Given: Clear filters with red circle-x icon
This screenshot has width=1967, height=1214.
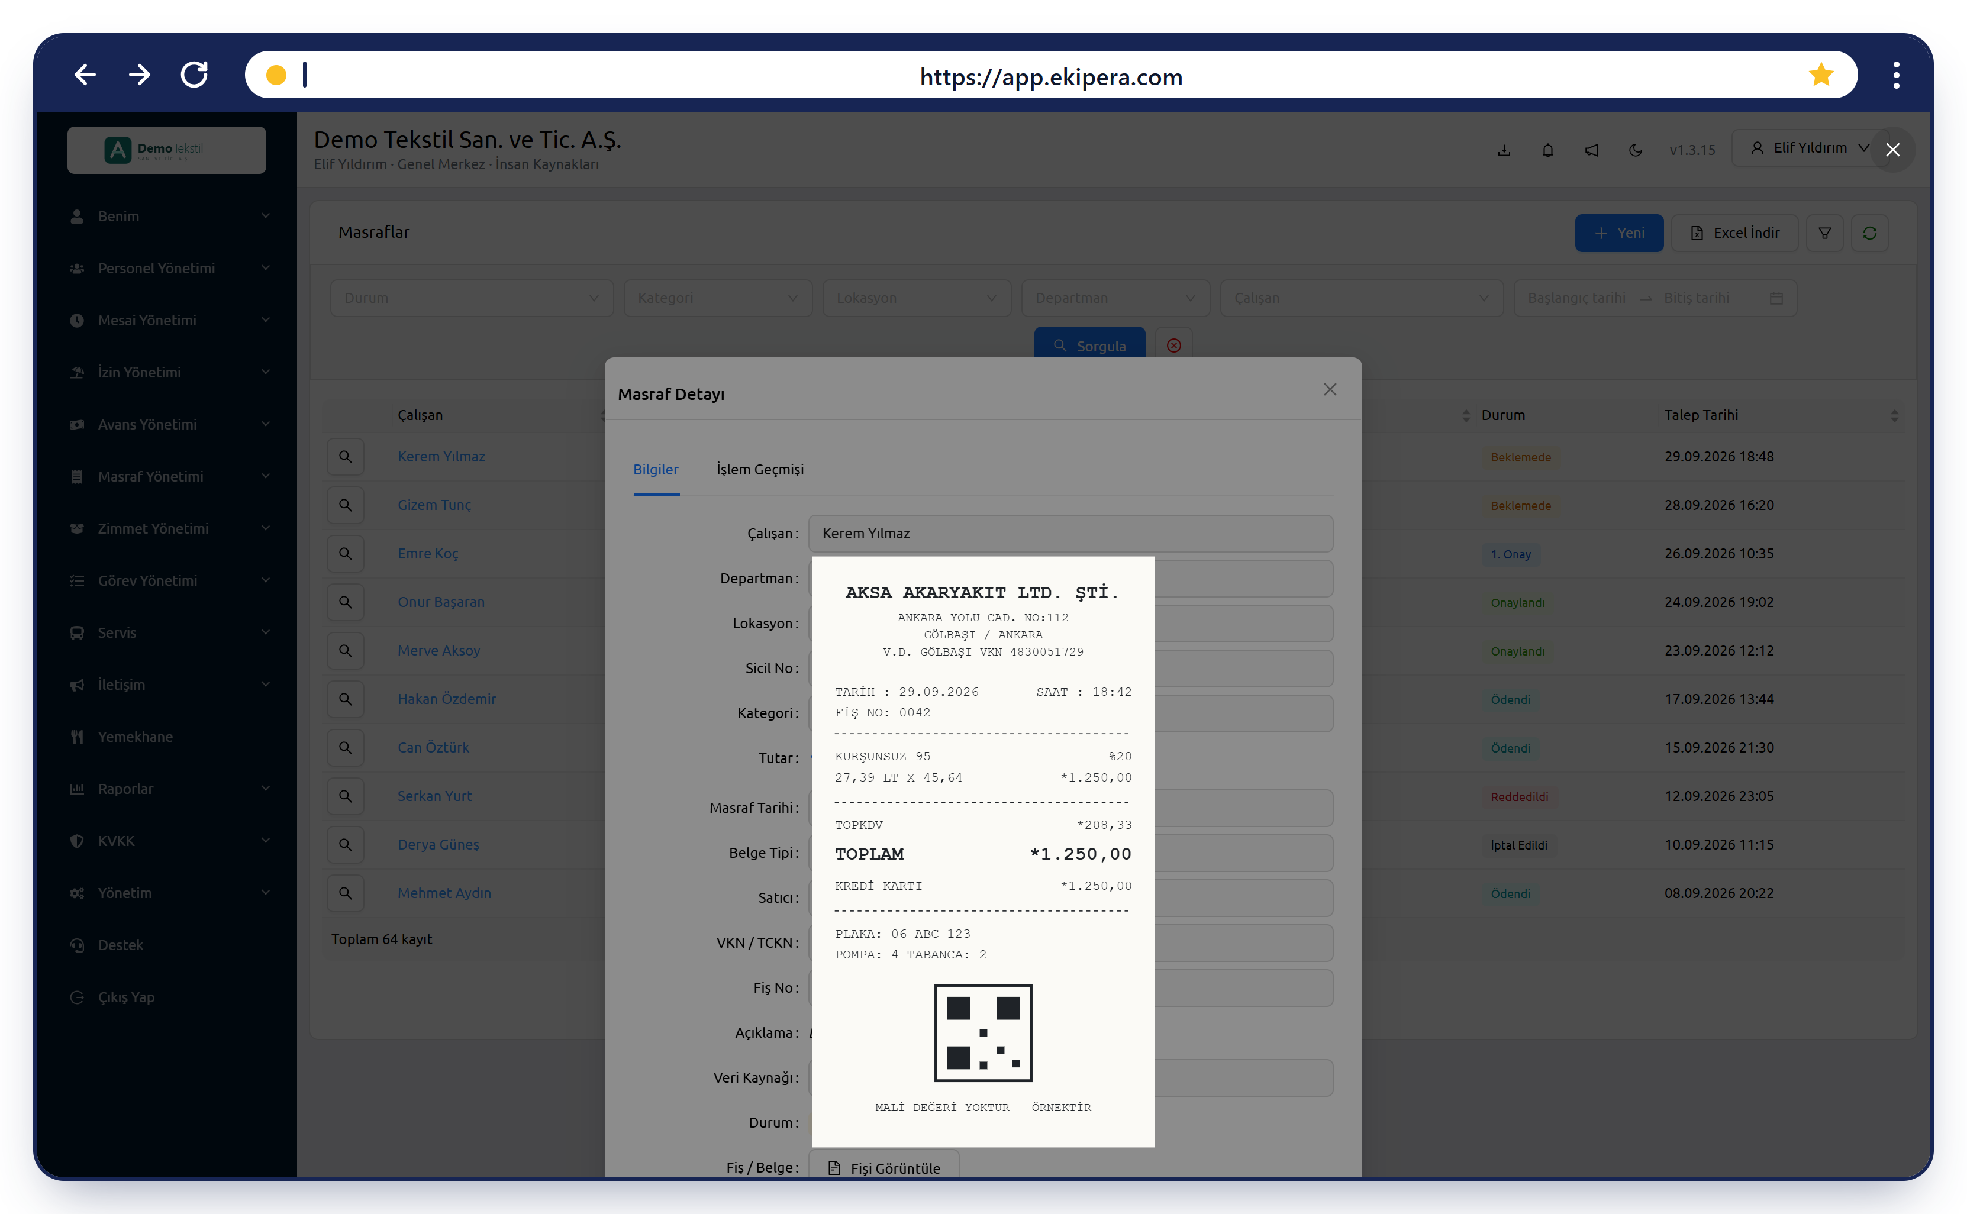Looking at the screenshot, I should tap(1174, 346).
